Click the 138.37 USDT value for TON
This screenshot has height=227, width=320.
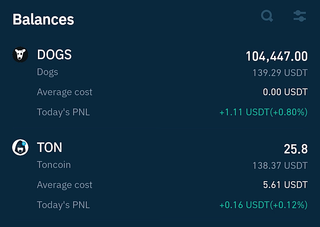point(280,166)
